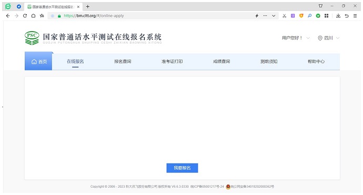Viewport: 363px width, 195px height.
Task: Click the 我要报名 button
Action: [x=182, y=168]
